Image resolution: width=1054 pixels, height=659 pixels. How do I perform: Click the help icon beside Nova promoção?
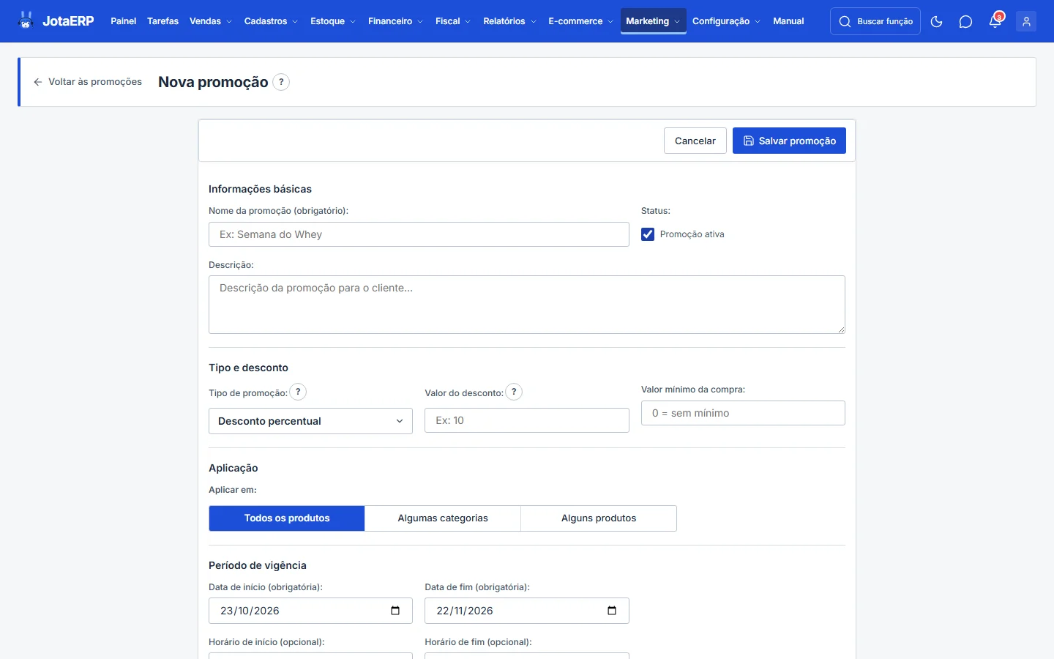pyautogui.click(x=281, y=82)
